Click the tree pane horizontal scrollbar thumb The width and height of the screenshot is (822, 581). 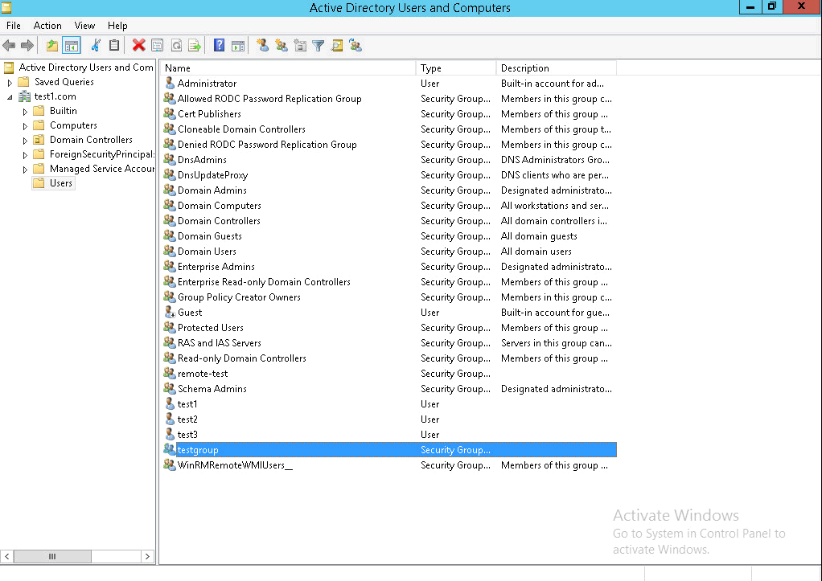click(x=52, y=556)
